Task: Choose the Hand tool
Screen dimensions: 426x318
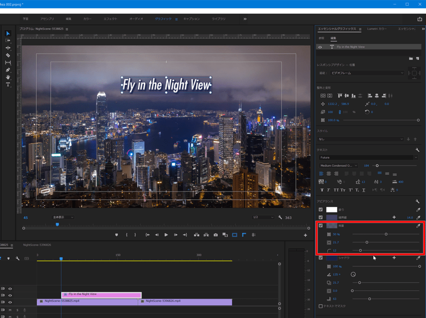Action: pyautogui.click(x=8, y=77)
